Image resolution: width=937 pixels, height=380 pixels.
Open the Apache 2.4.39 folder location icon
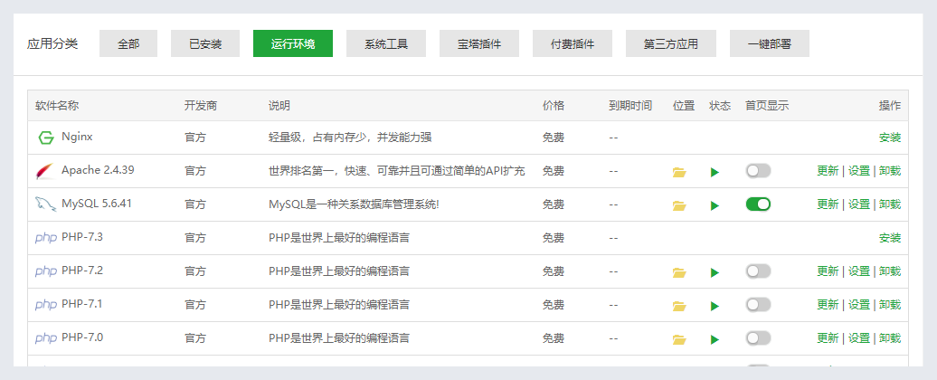pyautogui.click(x=679, y=172)
